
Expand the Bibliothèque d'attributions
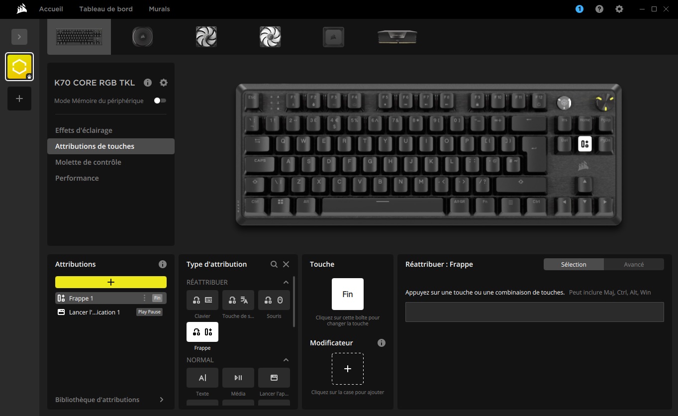point(161,400)
